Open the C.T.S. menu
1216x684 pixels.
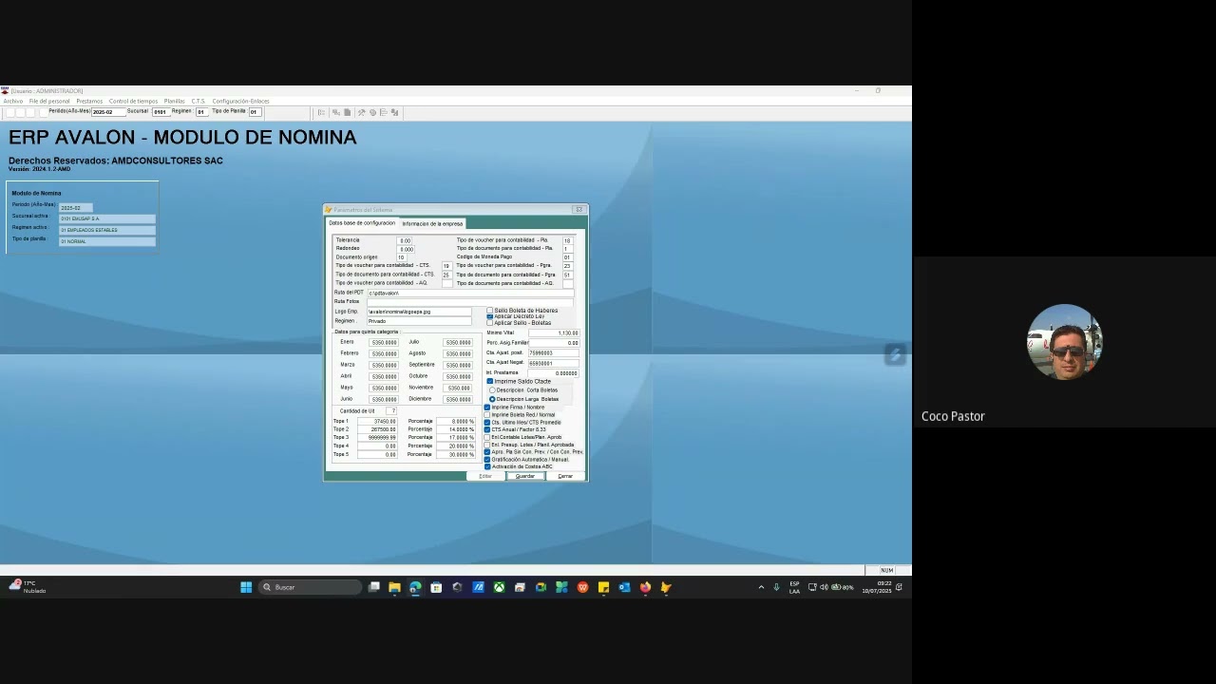[199, 101]
